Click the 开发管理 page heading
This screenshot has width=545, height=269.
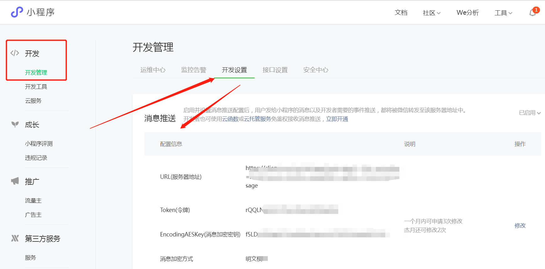[153, 47]
